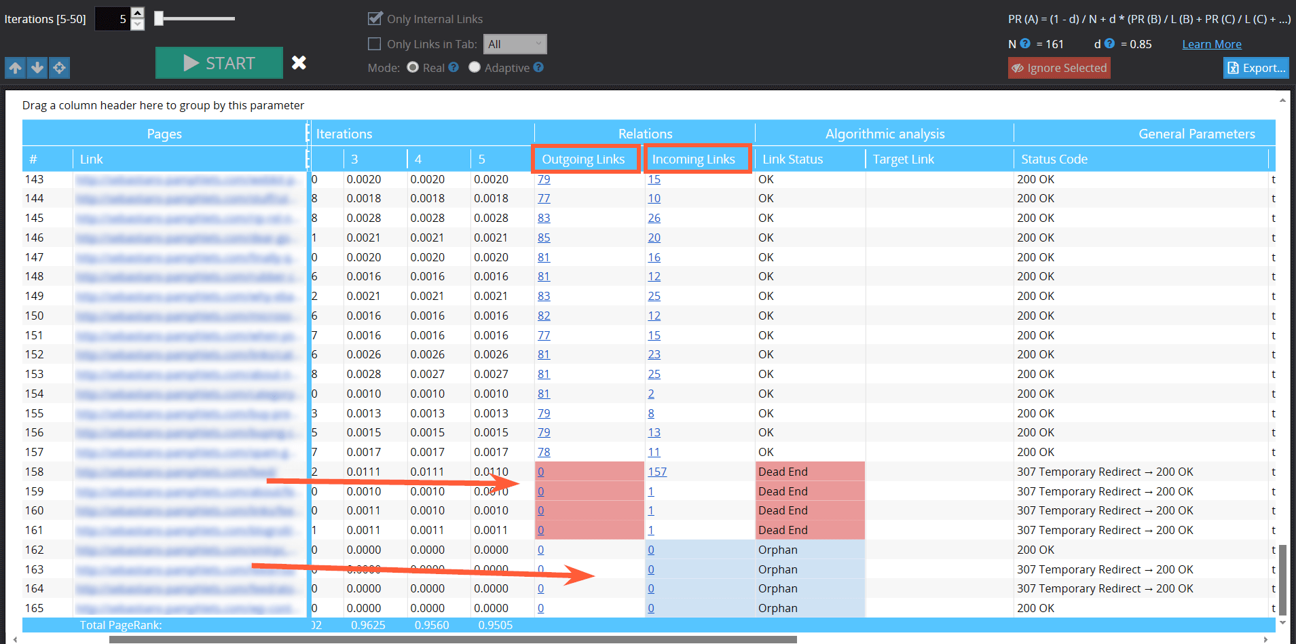This screenshot has height=644, width=1296.
Task: Click the PageRank formula text
Action: [x=1149, y=19]
